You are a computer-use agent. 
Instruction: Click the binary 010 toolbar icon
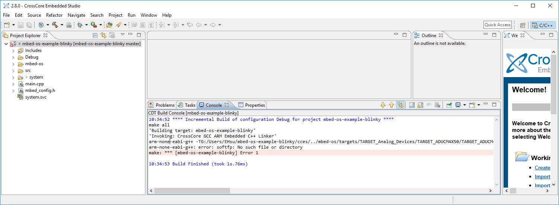click(x=69, y=25)
